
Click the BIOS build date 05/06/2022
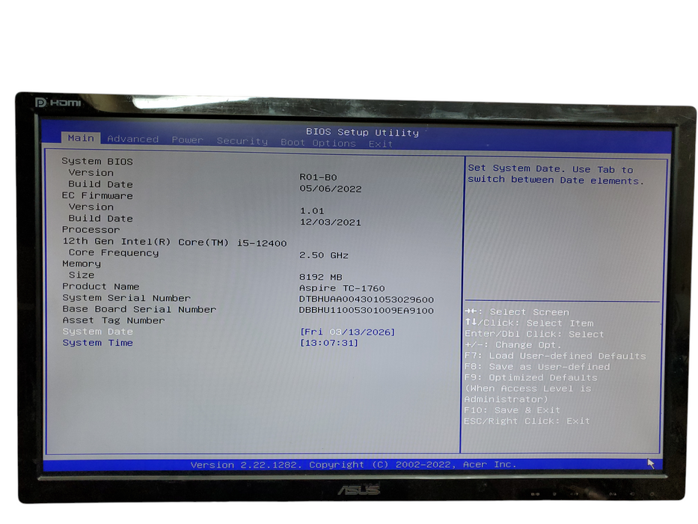(x=331, y=189)
